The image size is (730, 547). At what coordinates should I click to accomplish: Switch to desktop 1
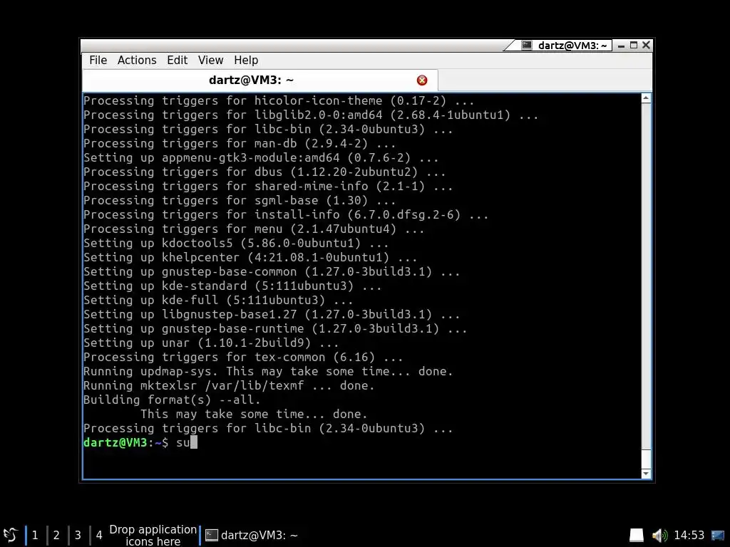tap(35, 536)
